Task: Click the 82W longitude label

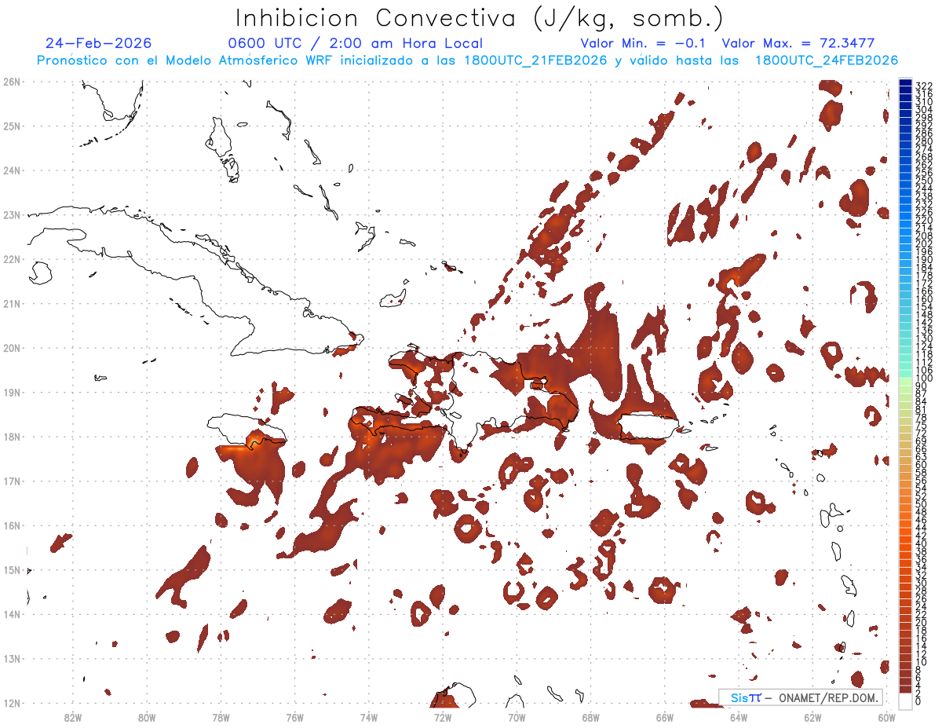Action: (72, 717)
